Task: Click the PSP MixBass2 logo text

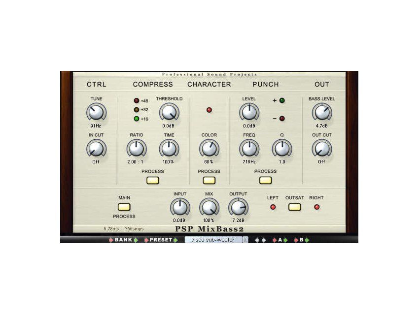Action: [x=209, y=229]
